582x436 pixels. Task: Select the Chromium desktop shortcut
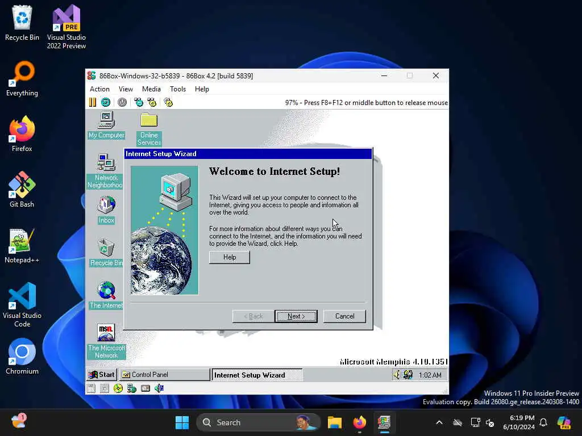[22, 357]
